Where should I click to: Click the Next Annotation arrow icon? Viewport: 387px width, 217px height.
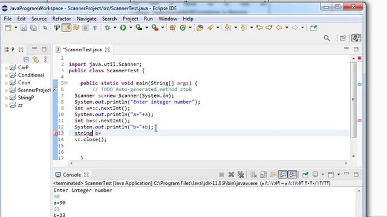click(227, 28)
